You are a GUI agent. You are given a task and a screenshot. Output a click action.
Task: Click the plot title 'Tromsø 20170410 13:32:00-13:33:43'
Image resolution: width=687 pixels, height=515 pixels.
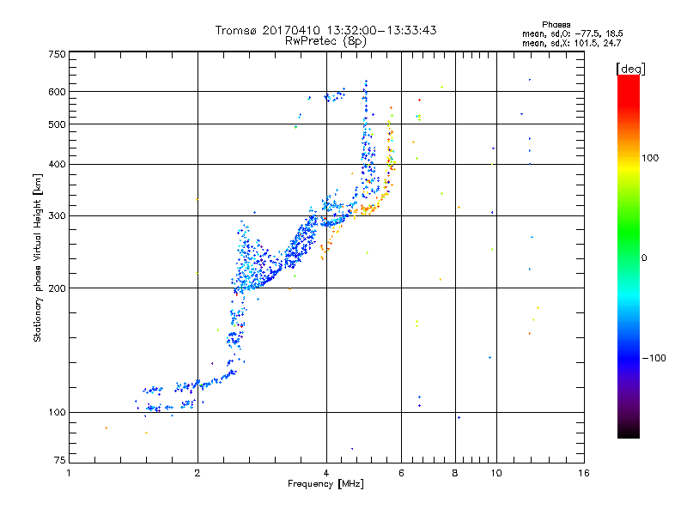[x=325, y=30]
